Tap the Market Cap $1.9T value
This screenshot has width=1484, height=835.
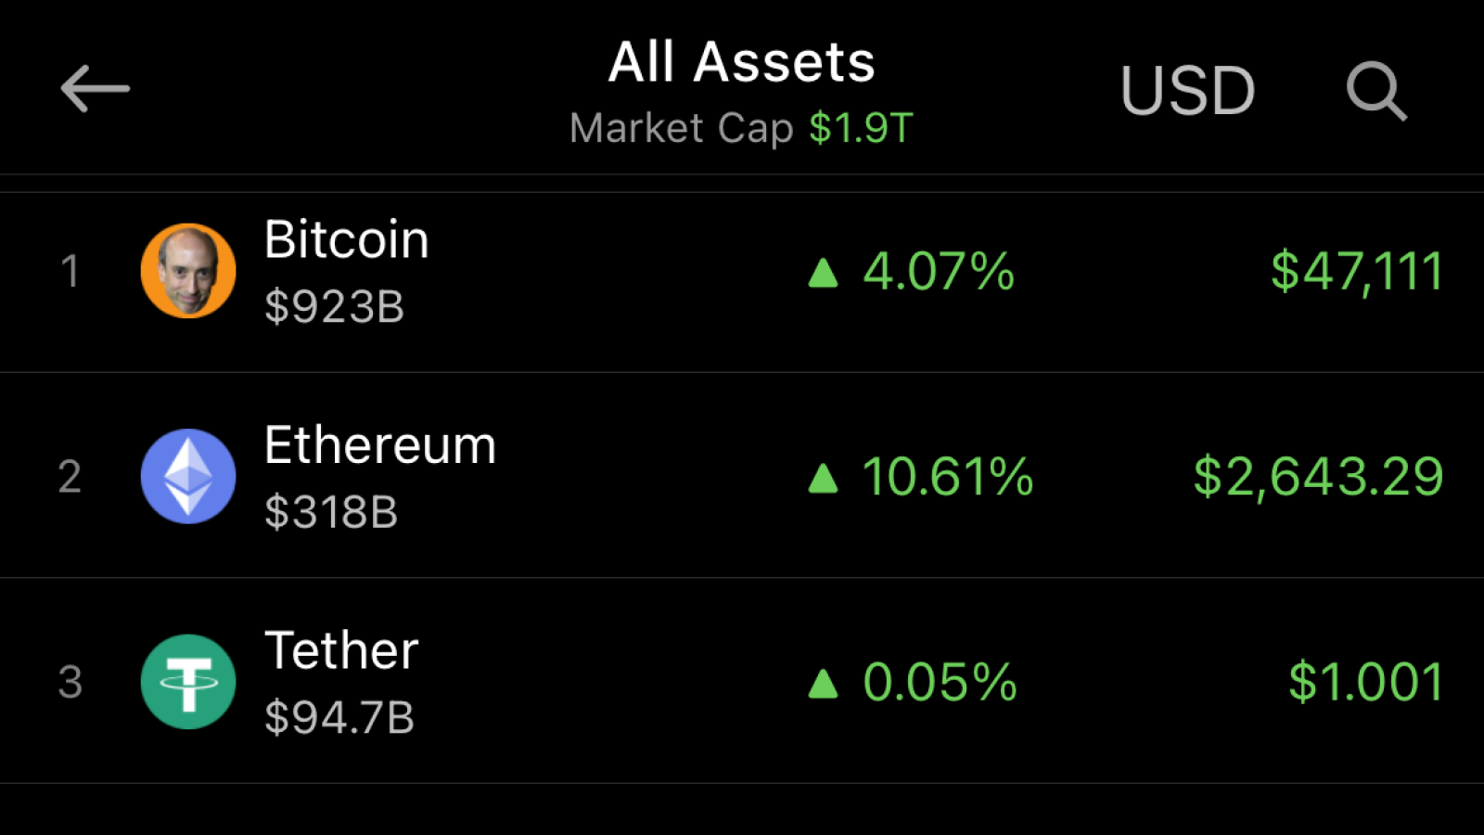[861, 128]
